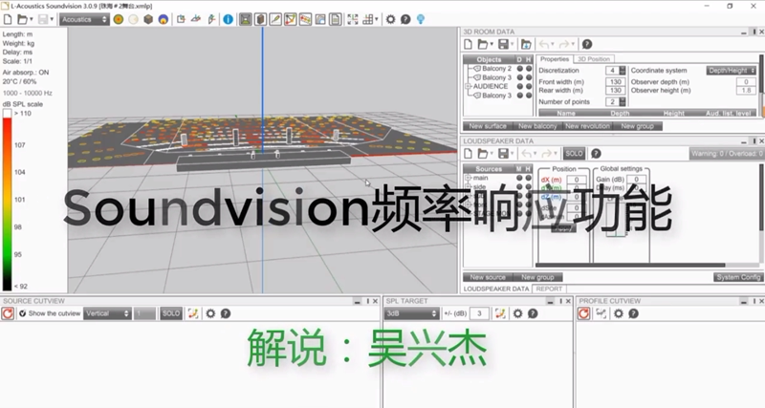Switch to the perspective room view icon
765x408 pixels.
(x=246, y=19)
